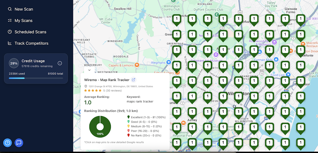Click the Capers & Lemons map label

tap(121, 65)
